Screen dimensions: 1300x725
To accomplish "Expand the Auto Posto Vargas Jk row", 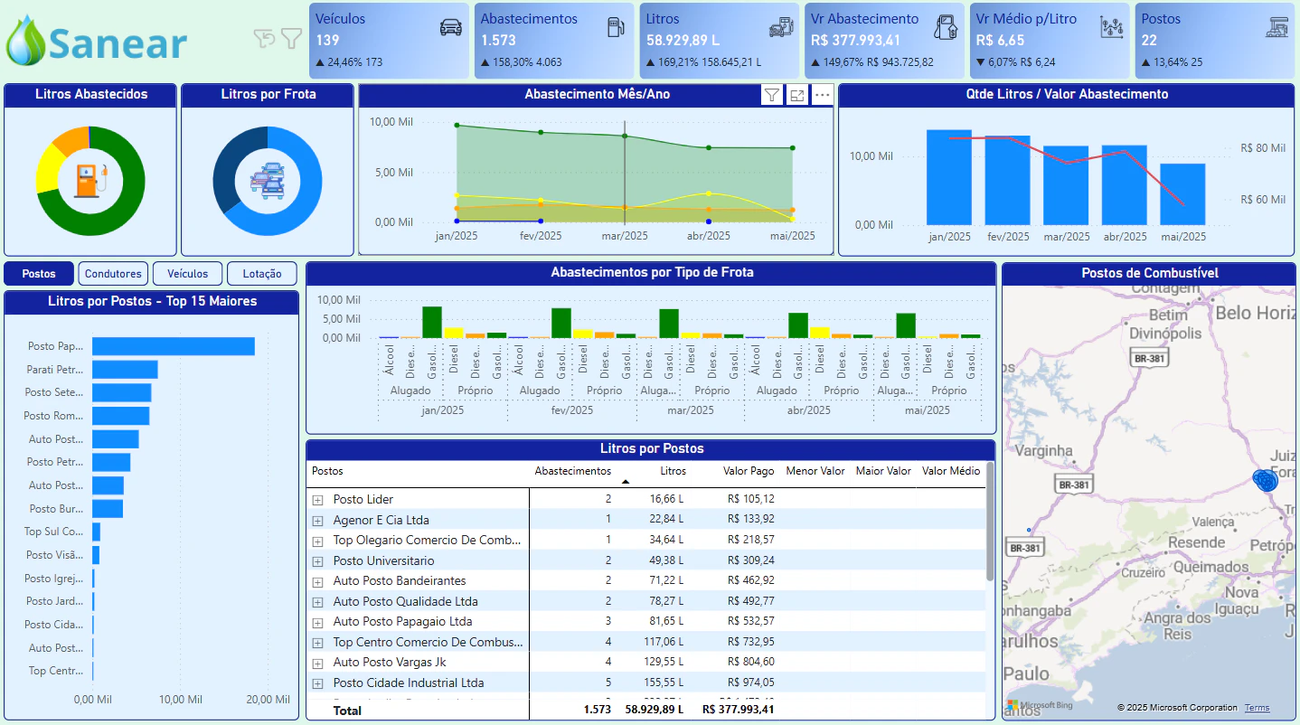I will point(317,663).
